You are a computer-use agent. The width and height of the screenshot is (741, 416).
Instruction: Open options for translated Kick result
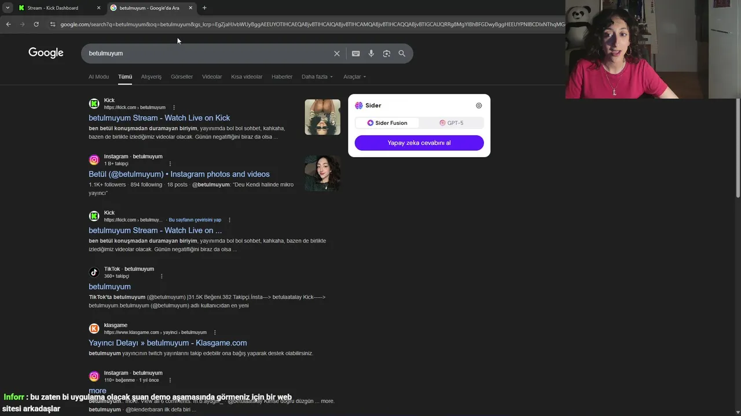[229, 220]
